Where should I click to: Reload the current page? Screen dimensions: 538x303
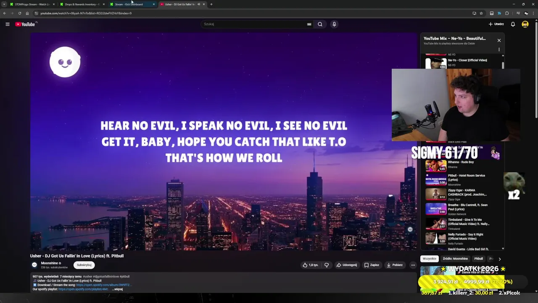click(x=19, y=13)
